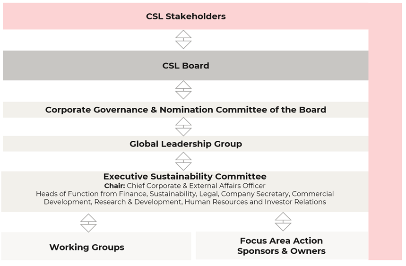
Task: Open Corporate Governance & Nomination Committee box
Action: (x=186, y=110)
